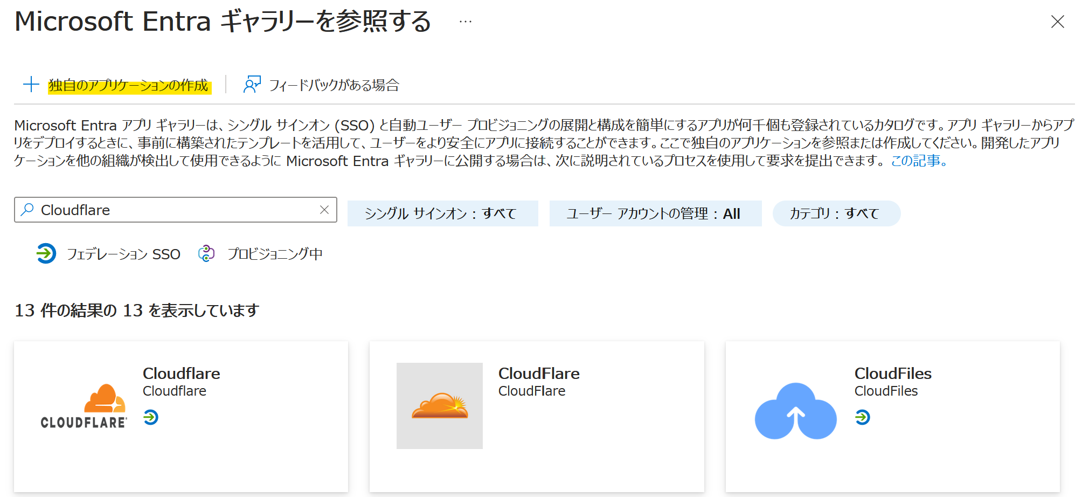1082x497 pixels.
Task: Open the カテゴリ filter pill
Action: tap(836, 213)
